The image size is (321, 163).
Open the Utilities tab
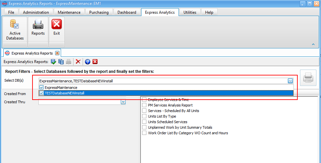[x=190, y=12]
